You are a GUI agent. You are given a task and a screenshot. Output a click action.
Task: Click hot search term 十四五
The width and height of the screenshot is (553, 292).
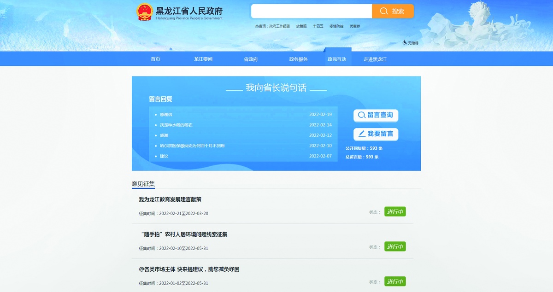[x=318, y=26]
